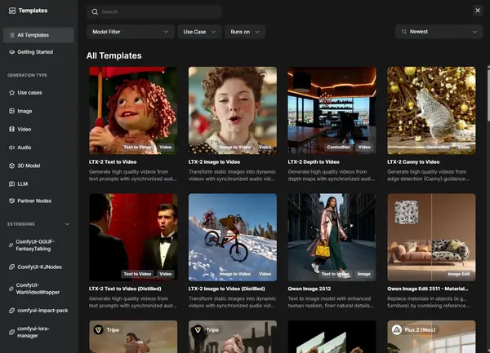
Task: Click the Use cases star icon
Action: point(12,93)
